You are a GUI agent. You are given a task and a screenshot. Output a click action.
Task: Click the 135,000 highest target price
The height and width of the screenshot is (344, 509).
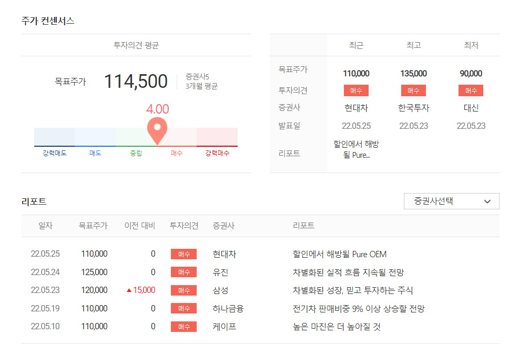click(413, 74)
